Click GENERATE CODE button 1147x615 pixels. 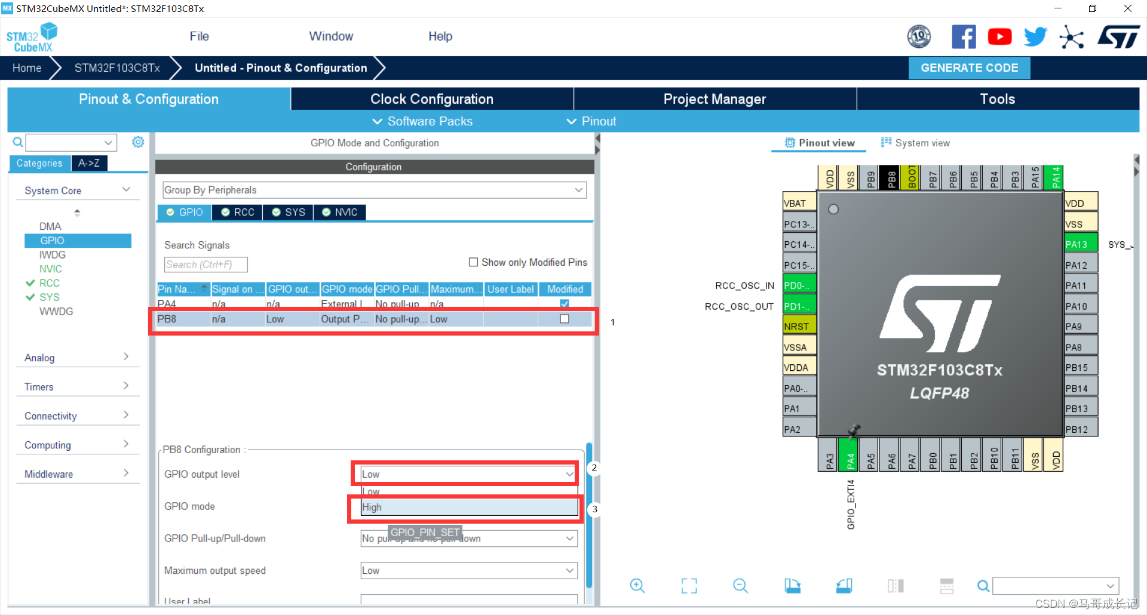969,68
